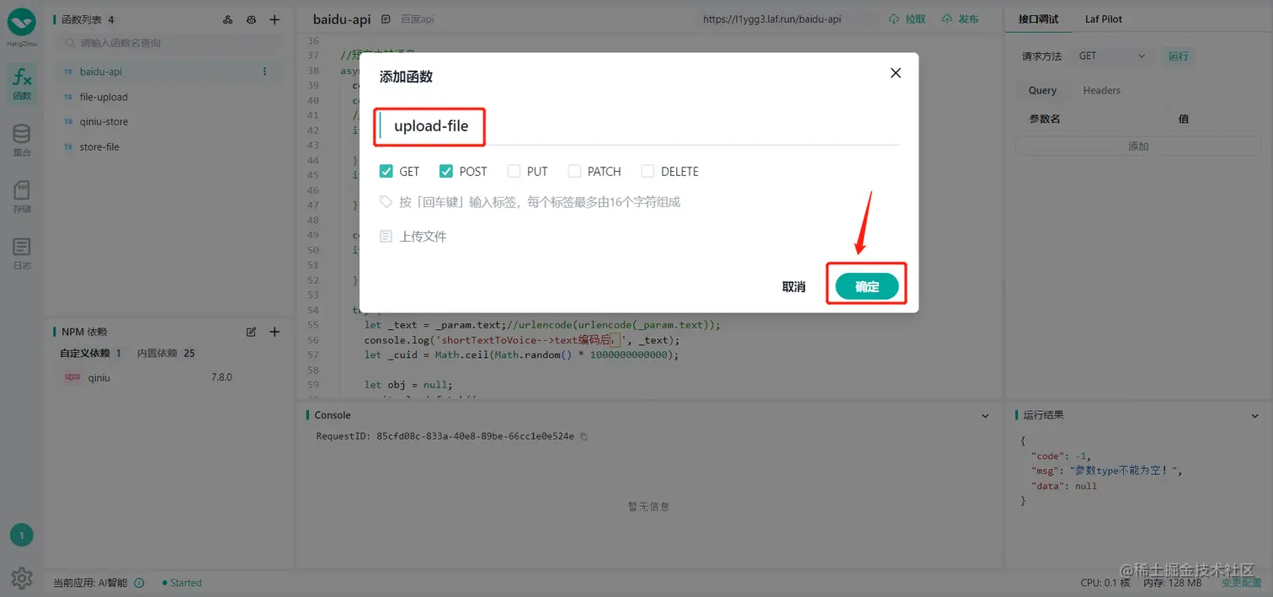
Task: Click the Laf logo above HangZhou
Action: coord(21,22)
